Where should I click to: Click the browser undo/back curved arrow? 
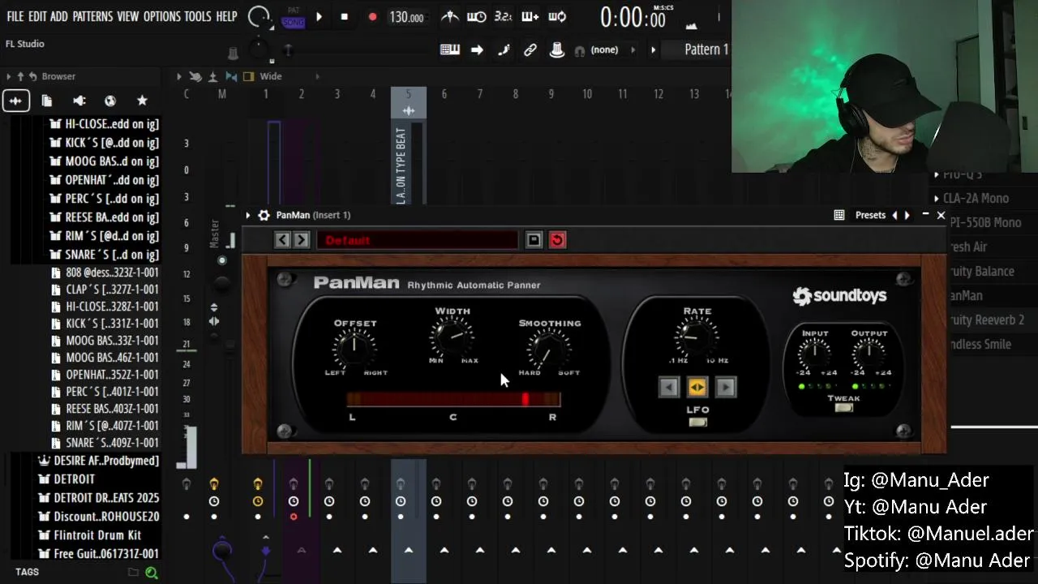point(32,76)
